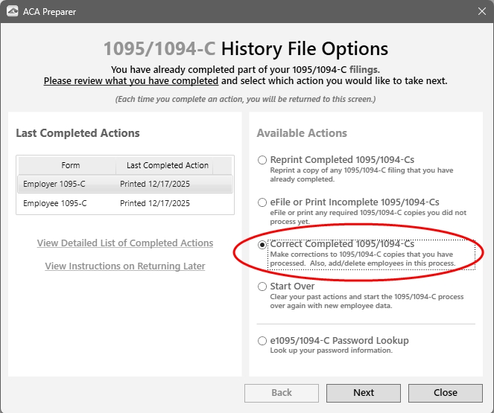Click the 'Please review what you have completed' text

(x=131, y=81)
